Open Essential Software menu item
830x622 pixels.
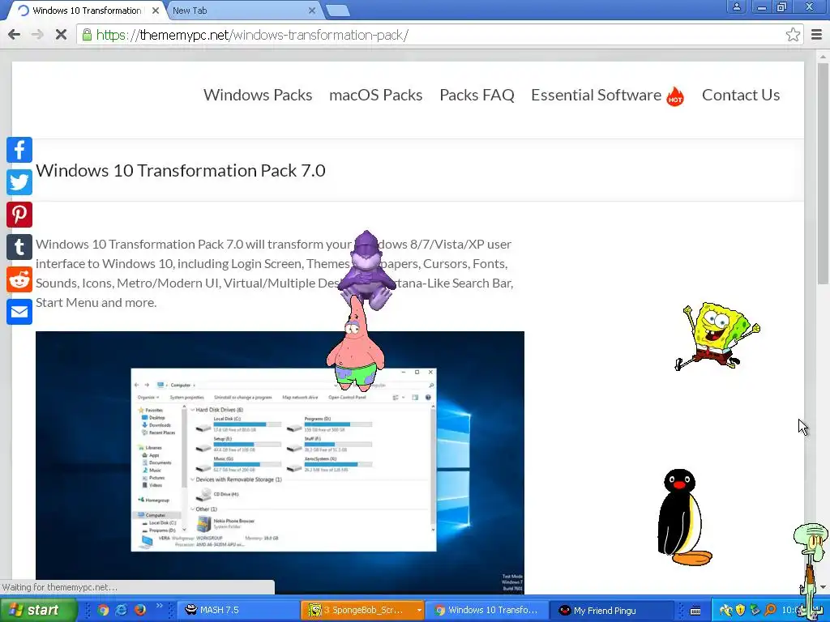tap(596, 96)
